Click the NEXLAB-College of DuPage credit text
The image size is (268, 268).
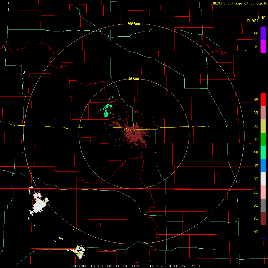(238, 3)
